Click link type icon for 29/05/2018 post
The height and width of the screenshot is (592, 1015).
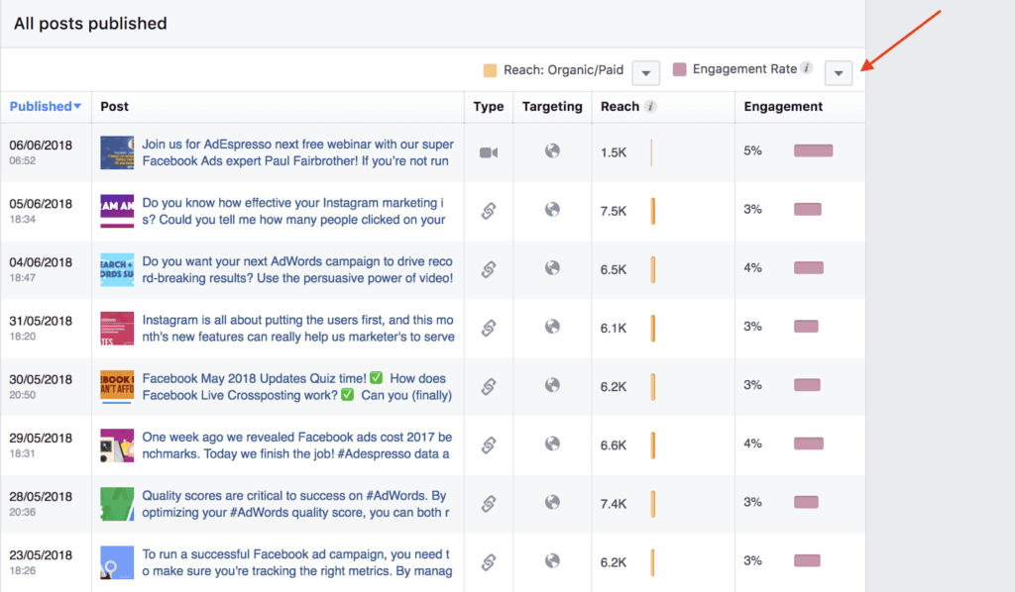pos(489,445)
